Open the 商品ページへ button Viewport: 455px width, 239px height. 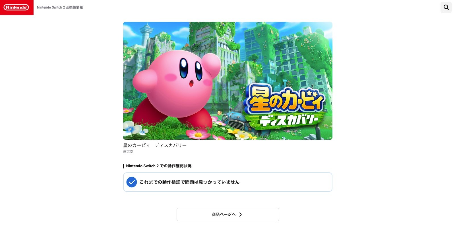tap(228, 215)
